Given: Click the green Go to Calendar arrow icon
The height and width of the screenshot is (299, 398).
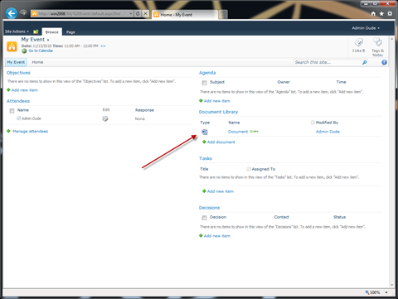Looking at the screenshot, I should pyautogui.click(x=24, y=51).
